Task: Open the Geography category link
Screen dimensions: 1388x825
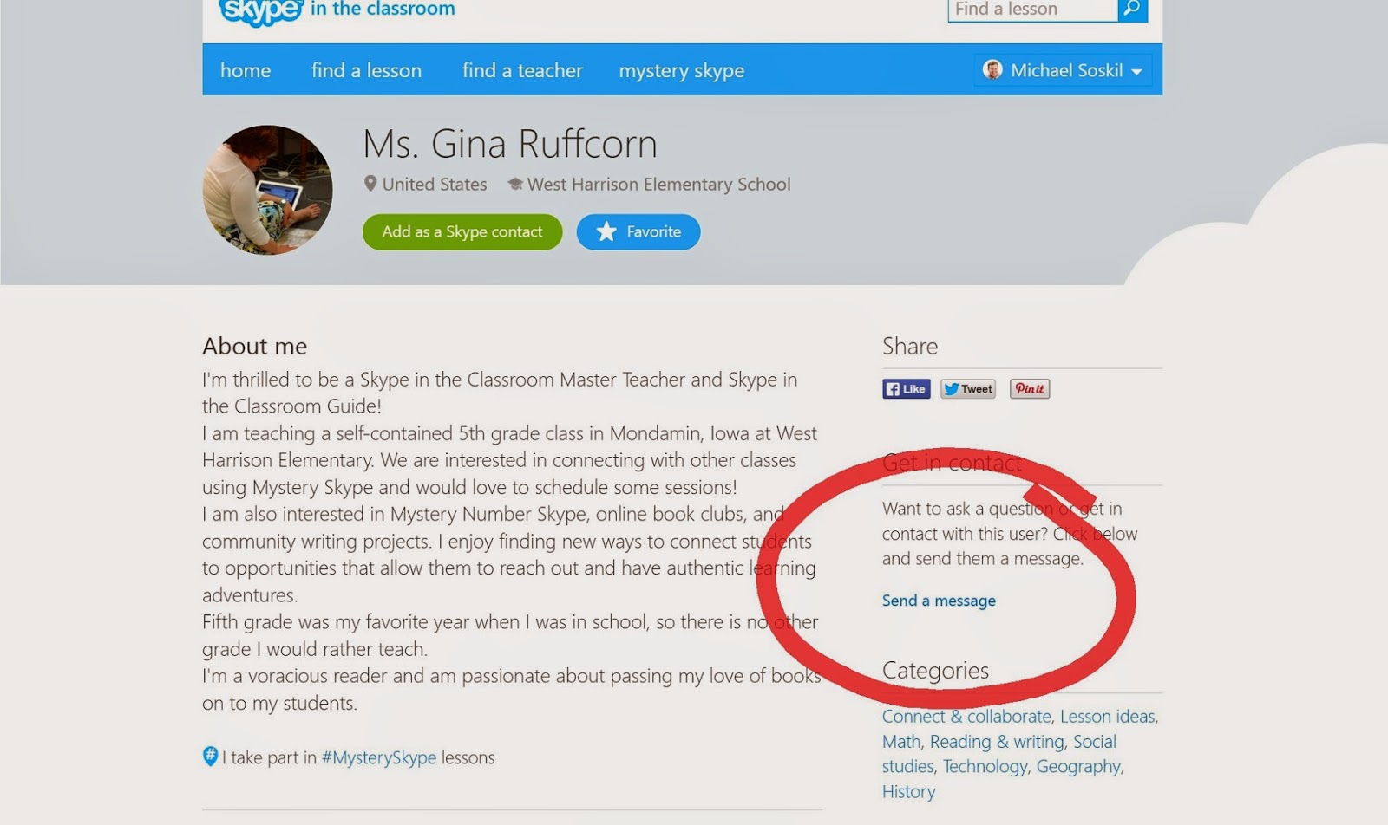Action: [1078, 767]
